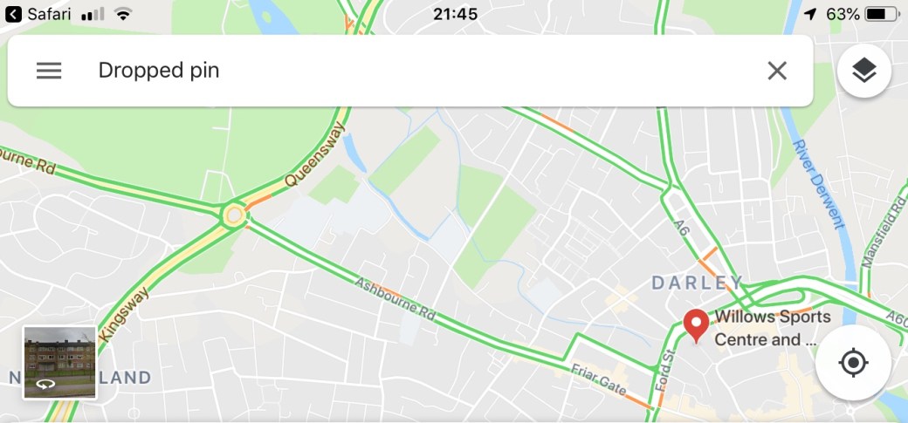
Task: Tap the Queensway roundabout on the map
Action: click(x=234, y=215)
